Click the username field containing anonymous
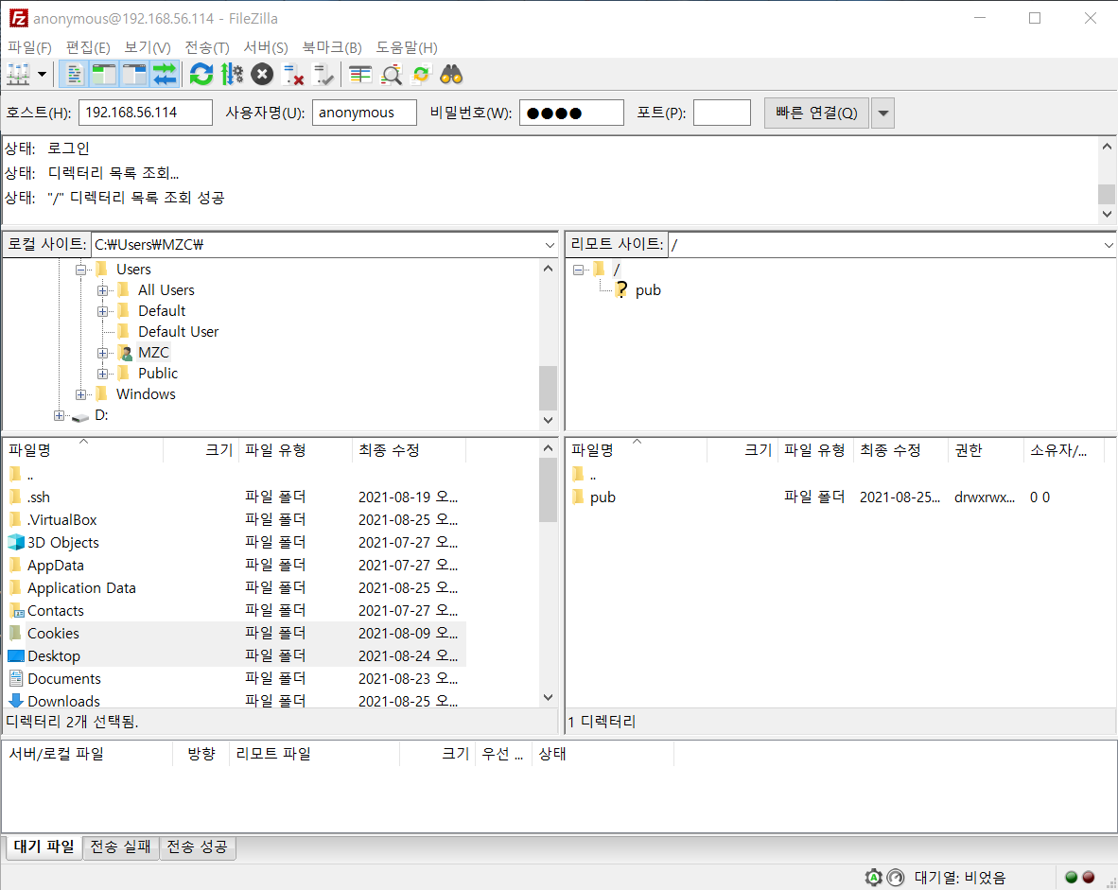 point(364,113)
